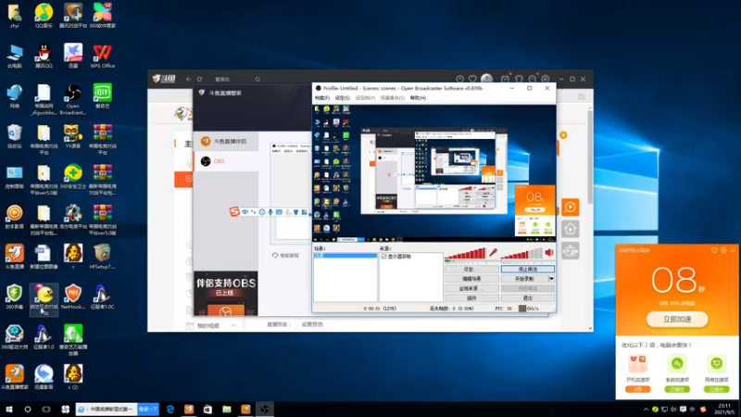Image resolution: width=741 pixels, height=417 pixels.
Task: Open the Windows Start menu
Action: pyautogui.click(x=9, y=410)
